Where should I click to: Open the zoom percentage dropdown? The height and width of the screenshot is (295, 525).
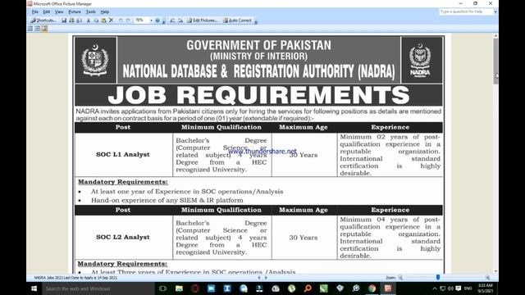coord(151,20)
